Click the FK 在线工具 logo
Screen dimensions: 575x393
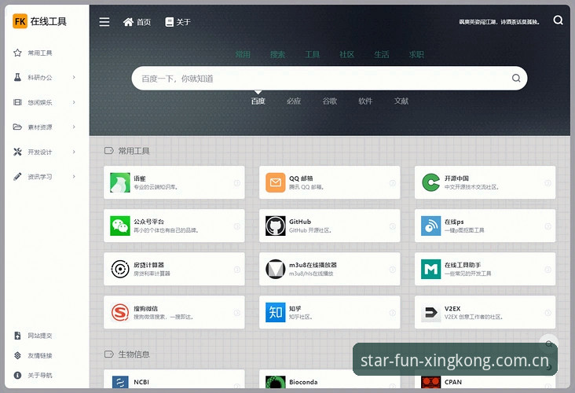point(39,21)
